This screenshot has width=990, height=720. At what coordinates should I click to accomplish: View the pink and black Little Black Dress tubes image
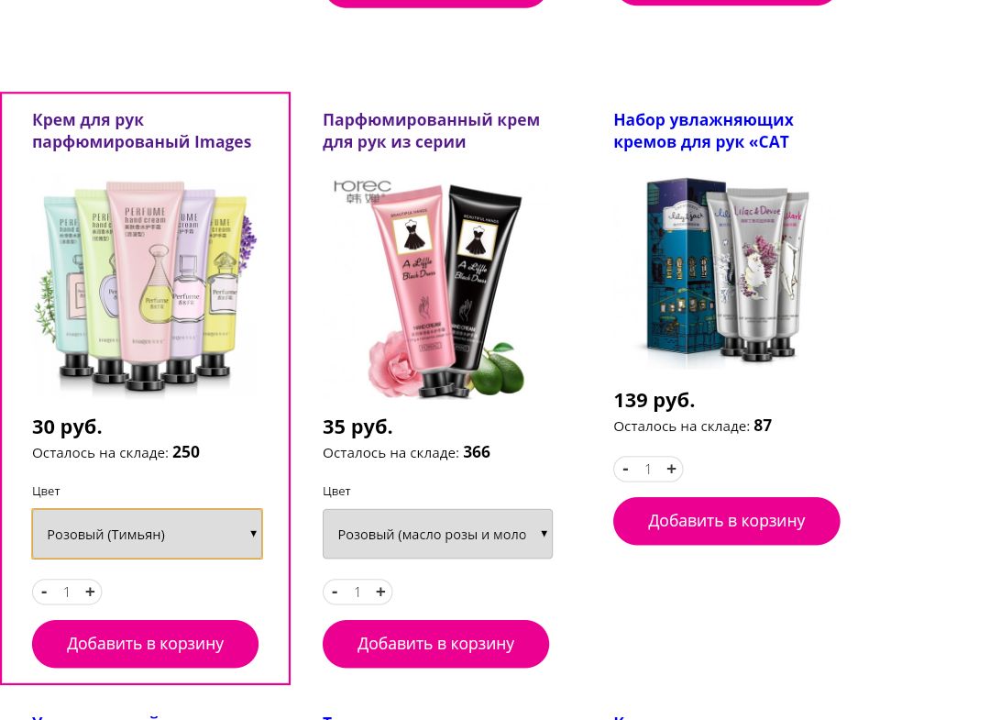436,286
